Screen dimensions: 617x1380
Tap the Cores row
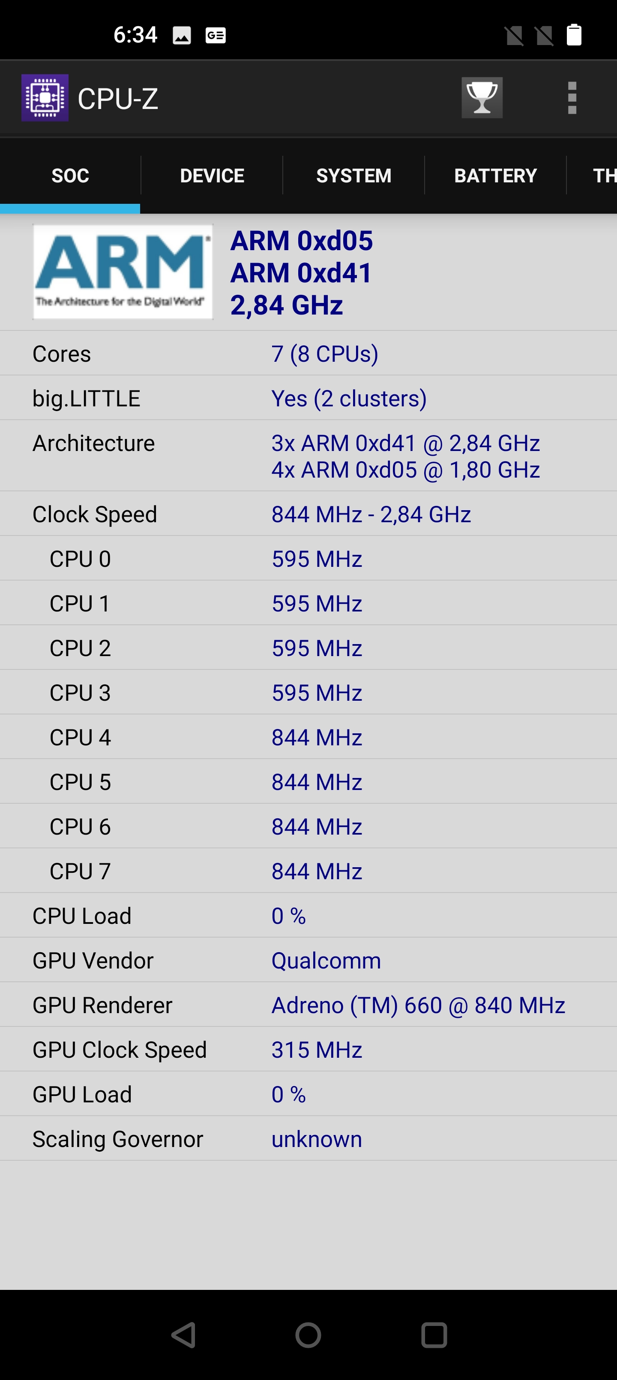[x=308, y=354]
